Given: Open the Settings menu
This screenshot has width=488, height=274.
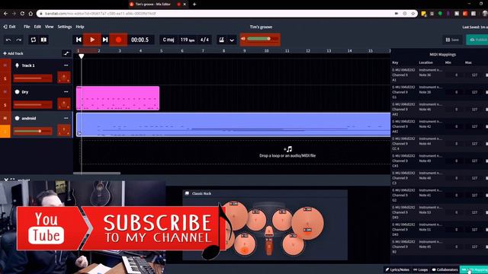Looking at the screenshot, I should [65, 27].
